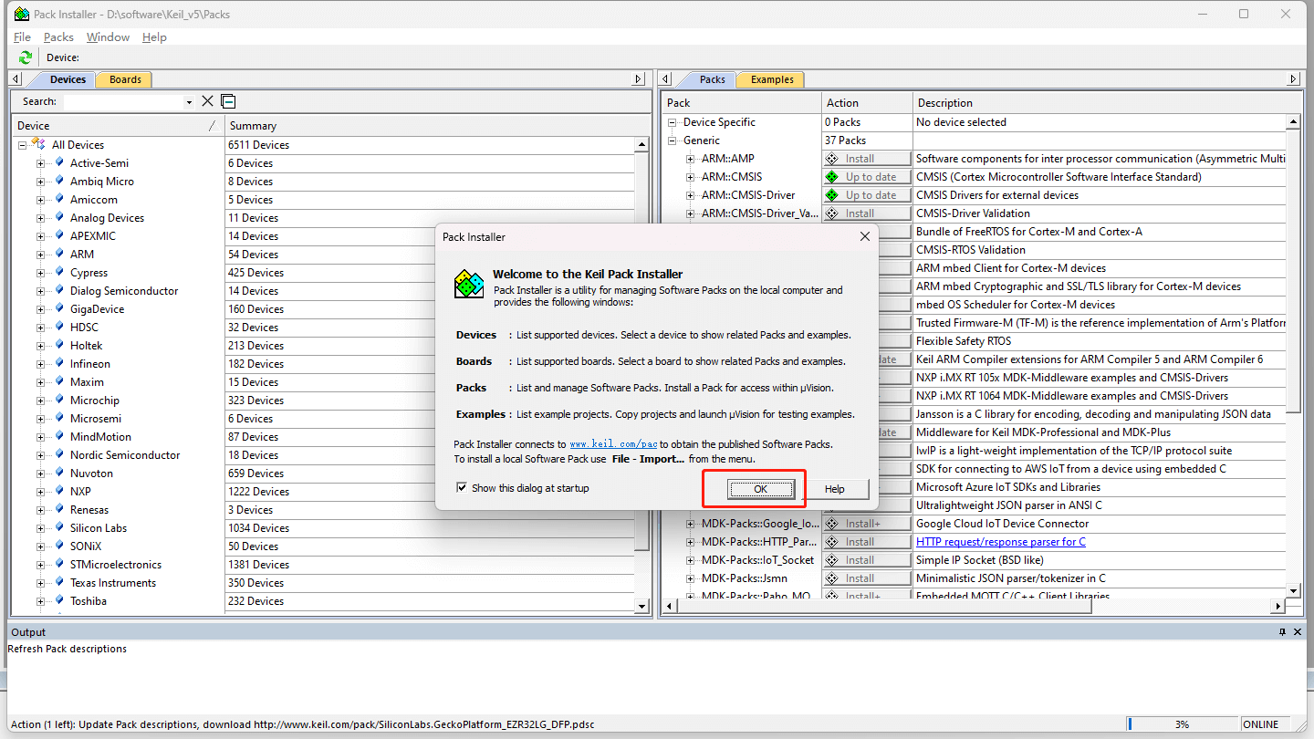Click the Keil Pack Installer dialog logo
The height and width of the screenshot is (739, 1314).
point(469,285)
